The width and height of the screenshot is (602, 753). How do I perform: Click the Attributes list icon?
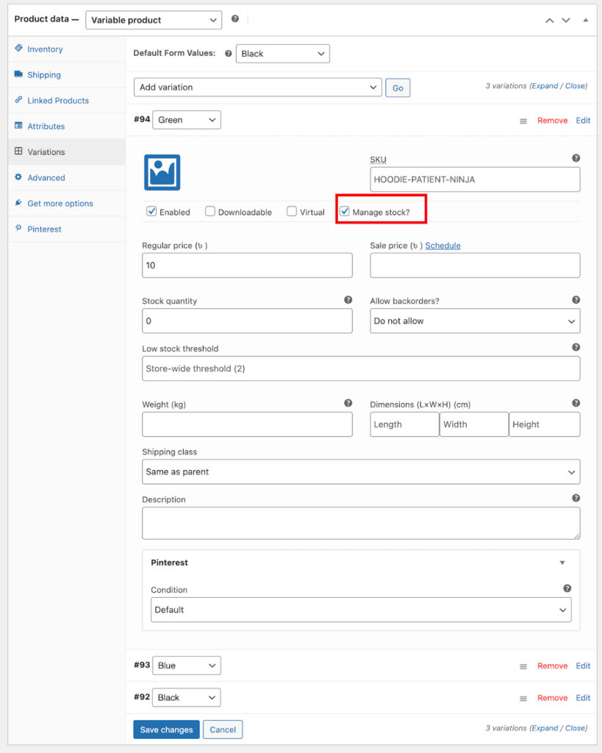tap(18, 125)
